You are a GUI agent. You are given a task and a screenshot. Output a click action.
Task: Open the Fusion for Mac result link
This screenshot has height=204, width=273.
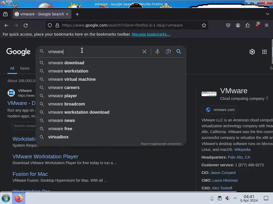(30, 174)
